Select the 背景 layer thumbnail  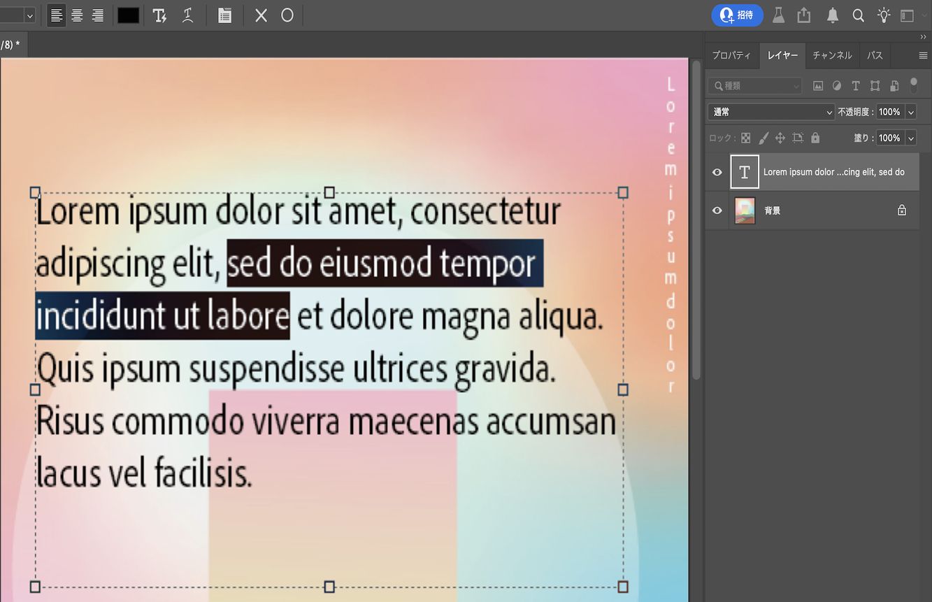[x=745, y=210]
